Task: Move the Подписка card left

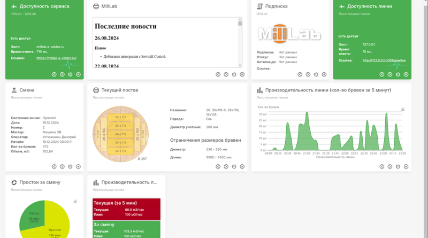Action: click(x=300, y=74)
